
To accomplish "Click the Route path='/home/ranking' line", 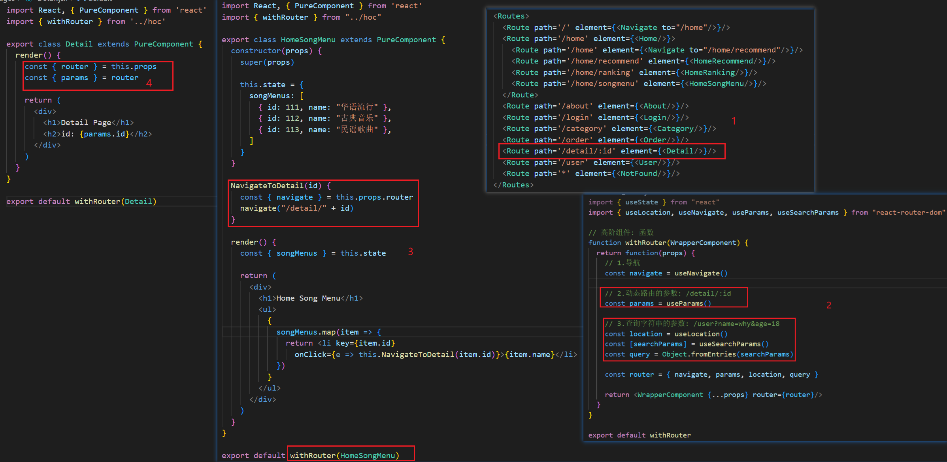I will point(634,73).
